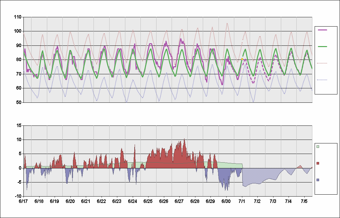340x218 pixels.
Task: Select the yellow current-time marker dot
Action: click(242, 59)
